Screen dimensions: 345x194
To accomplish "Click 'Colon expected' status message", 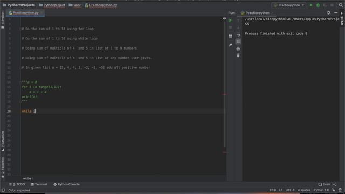I will click(x=19, y=190).
